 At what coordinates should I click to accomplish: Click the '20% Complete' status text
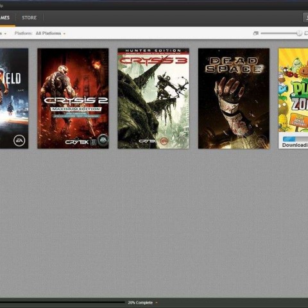click(141, 303)
